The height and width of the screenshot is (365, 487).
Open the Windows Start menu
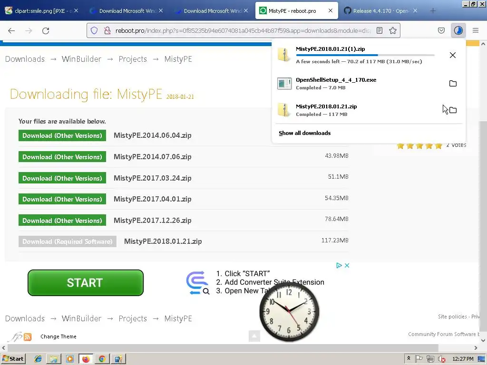[13, 359]
